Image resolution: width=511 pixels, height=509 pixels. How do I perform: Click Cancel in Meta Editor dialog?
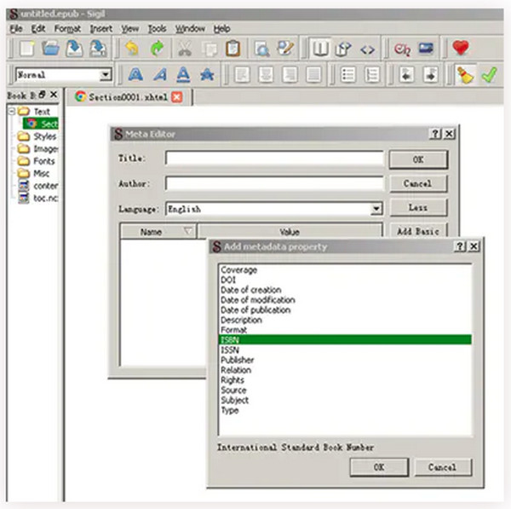pyautogui.click(x=418, y=183)
